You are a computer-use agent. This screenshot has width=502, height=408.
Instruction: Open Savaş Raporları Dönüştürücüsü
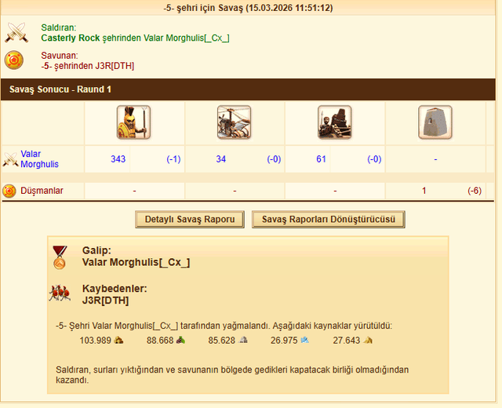pos(329,220)
